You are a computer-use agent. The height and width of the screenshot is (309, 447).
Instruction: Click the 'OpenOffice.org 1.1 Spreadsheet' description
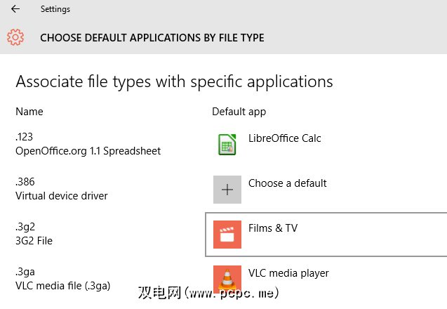point(88,151)
